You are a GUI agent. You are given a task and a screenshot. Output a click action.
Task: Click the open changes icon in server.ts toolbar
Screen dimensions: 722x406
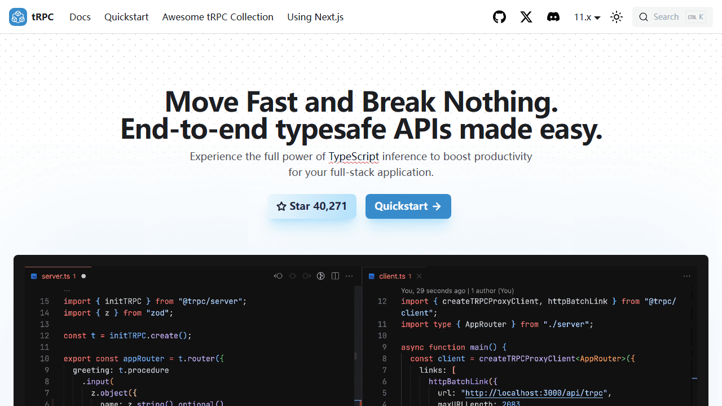point(321,276)
